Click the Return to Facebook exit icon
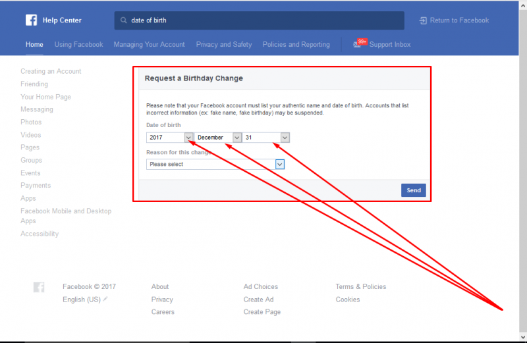The height and width of the screenshot is (343, 527). 423,20
